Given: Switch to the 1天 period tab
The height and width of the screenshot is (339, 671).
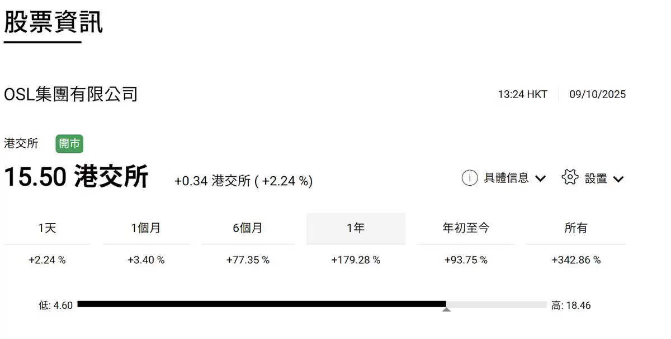Looking at the screenshot, I should 47,227.
